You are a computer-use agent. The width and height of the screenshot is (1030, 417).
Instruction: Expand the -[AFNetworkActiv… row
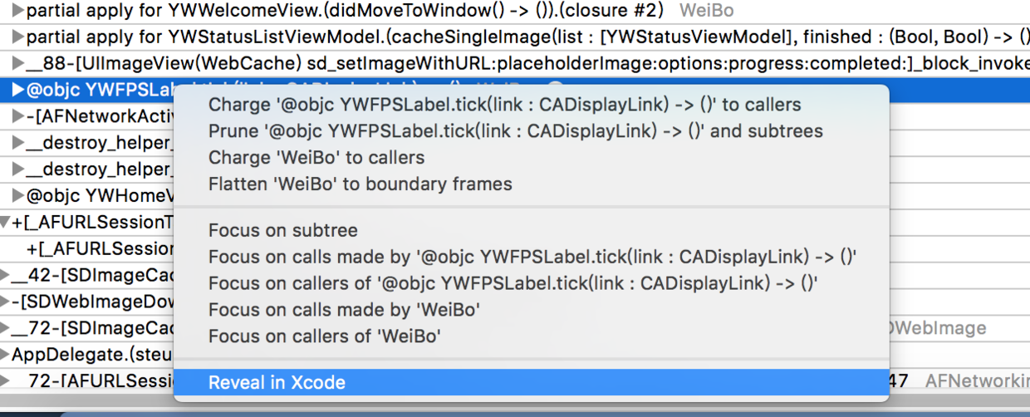coord(18,116)
